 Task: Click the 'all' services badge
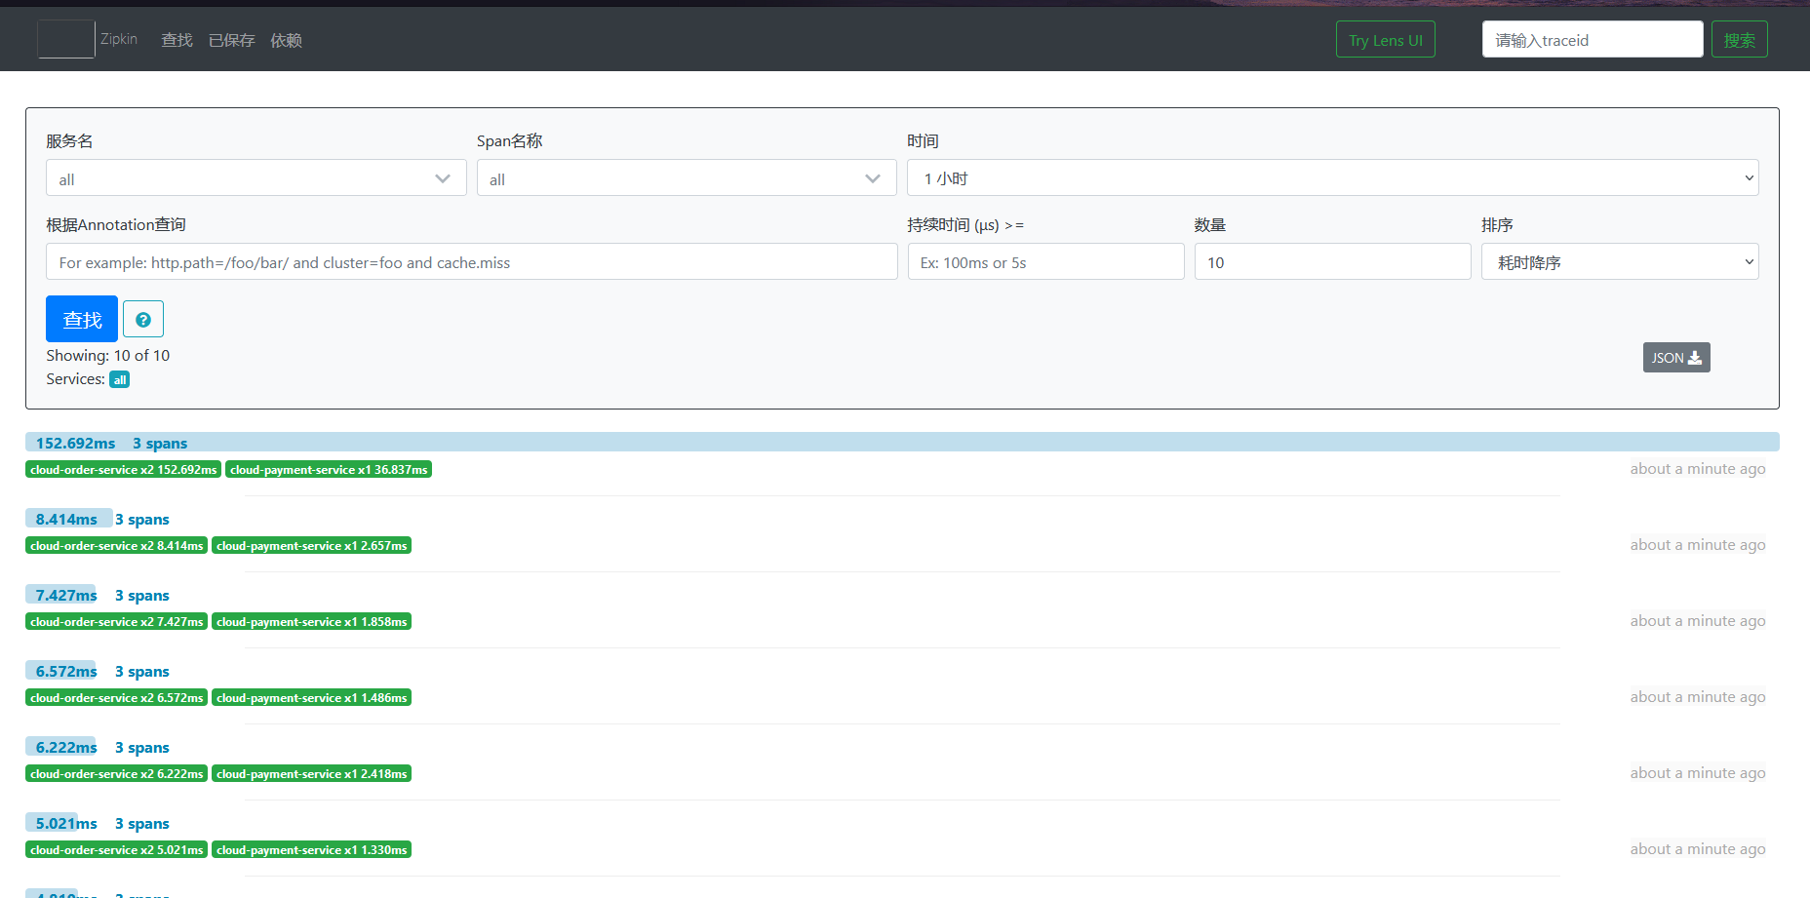click(x=119, y=380)
